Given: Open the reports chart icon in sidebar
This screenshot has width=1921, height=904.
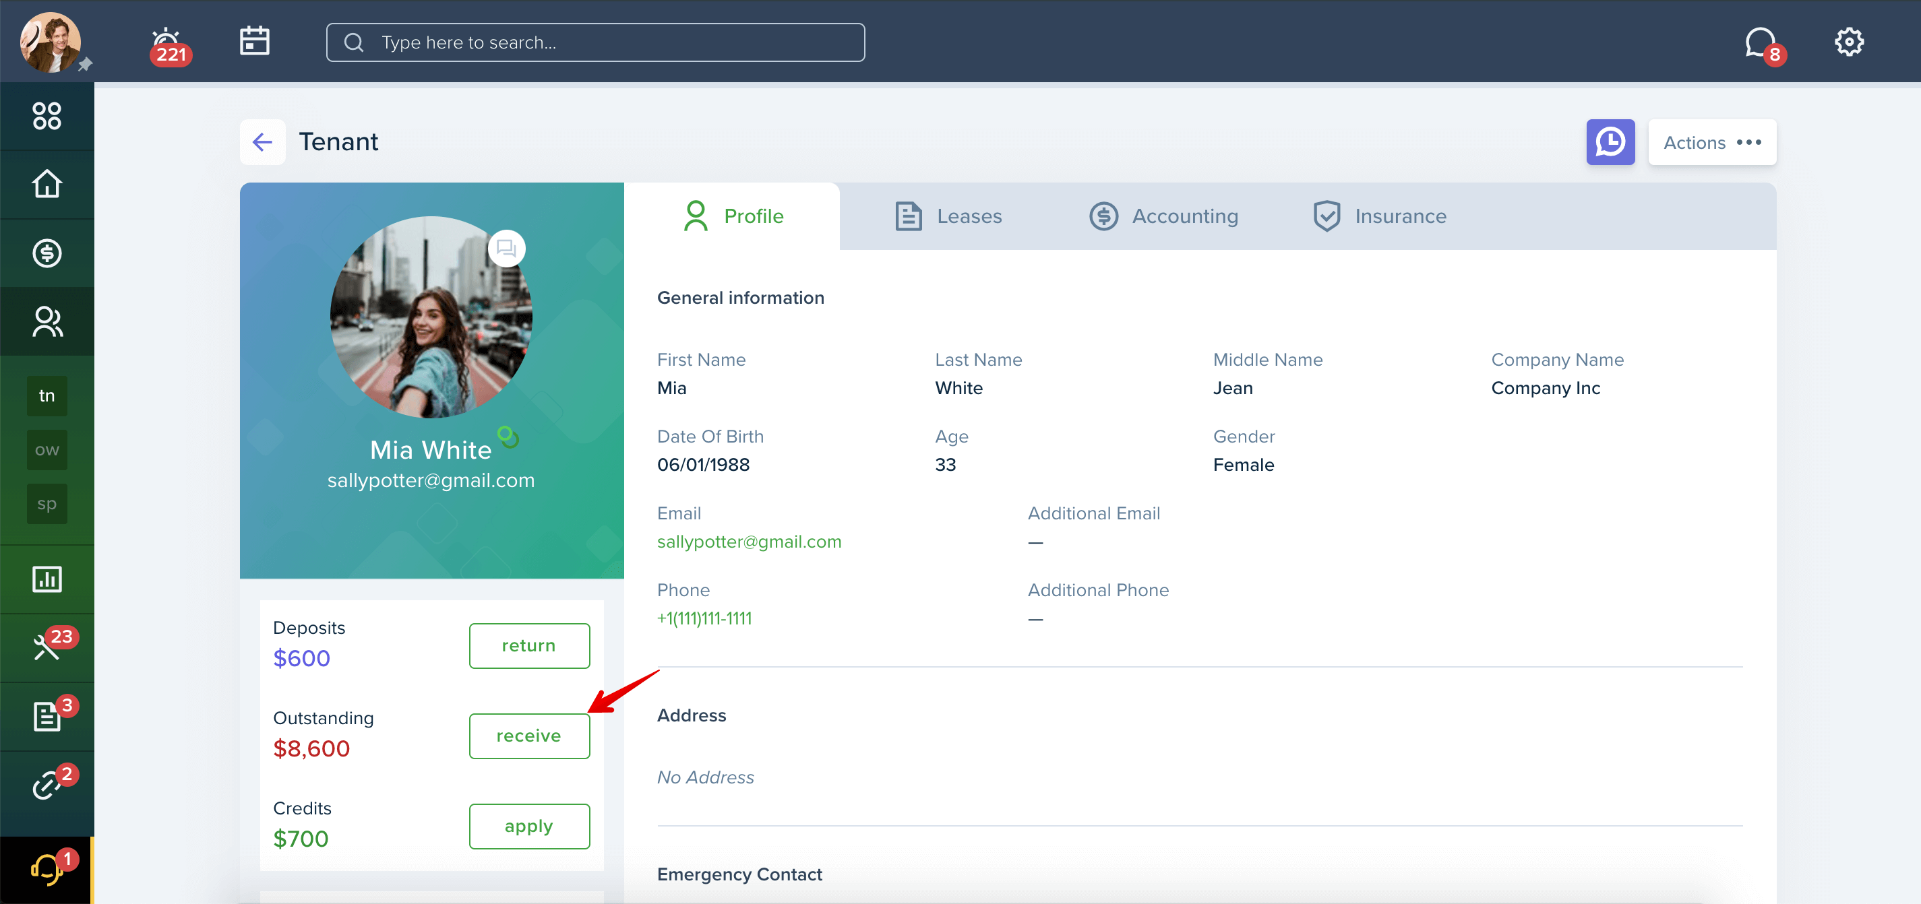Looking at the screenshot, I should [x=47, y=579].
